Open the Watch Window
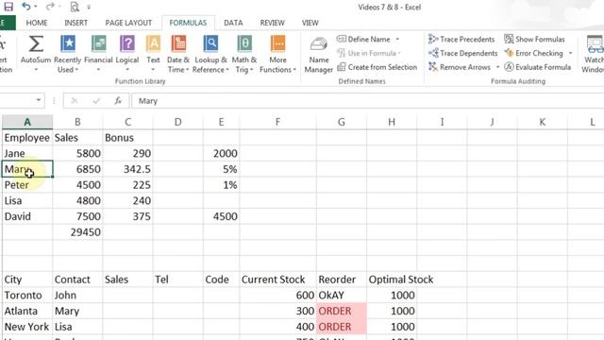The height and width of the screenshot is (340, 604). [x=594, y=54]
